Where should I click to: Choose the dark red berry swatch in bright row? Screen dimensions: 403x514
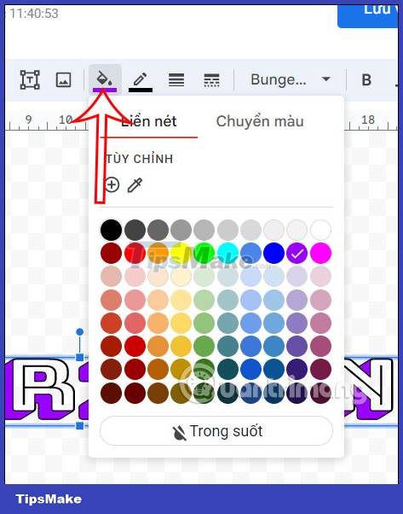point(112,253)
